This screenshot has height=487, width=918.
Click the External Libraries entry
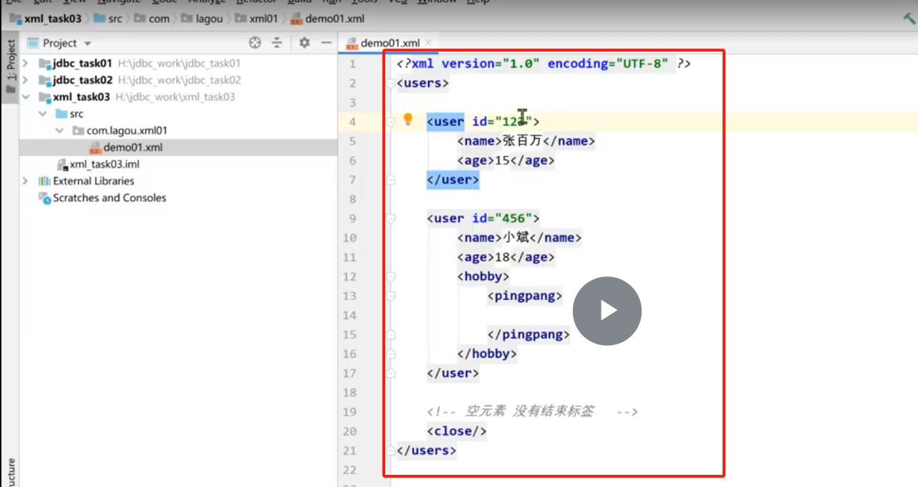point(93,181)
